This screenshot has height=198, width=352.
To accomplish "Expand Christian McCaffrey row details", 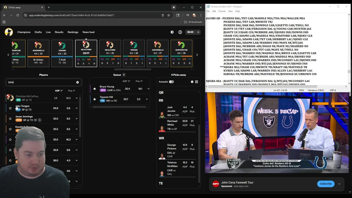I will [77, 98].
